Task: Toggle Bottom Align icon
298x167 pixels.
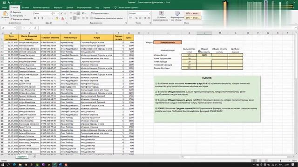Action: (x=78, y=13)
